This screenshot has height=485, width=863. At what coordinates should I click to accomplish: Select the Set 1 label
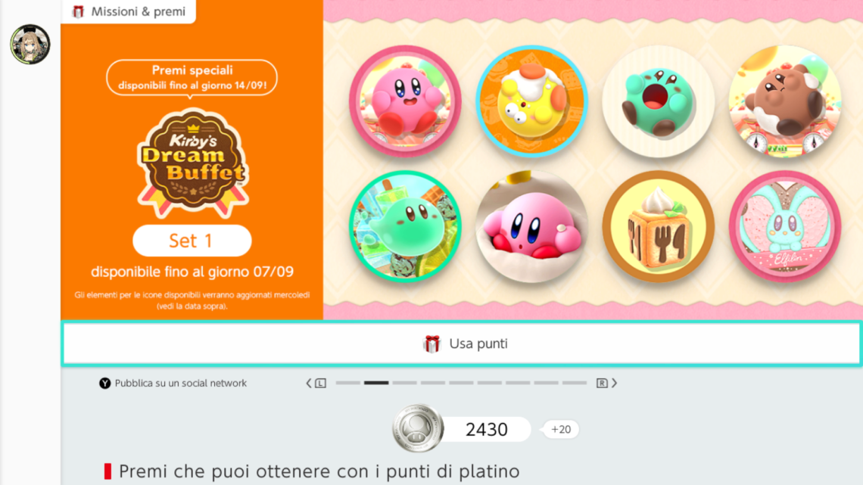(x=192, y=241)
